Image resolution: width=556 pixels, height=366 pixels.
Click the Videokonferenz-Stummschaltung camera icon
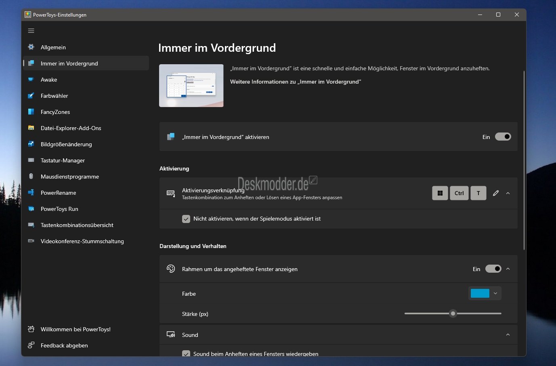point(31,241)
